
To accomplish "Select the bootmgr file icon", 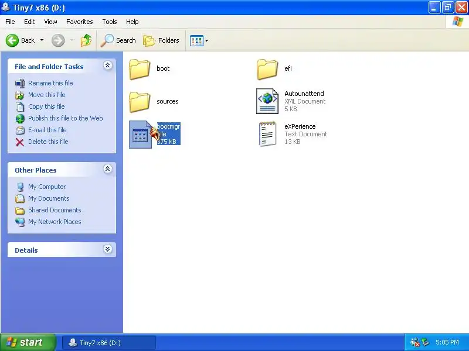I will pyautogui.click(x=141, y=135).
